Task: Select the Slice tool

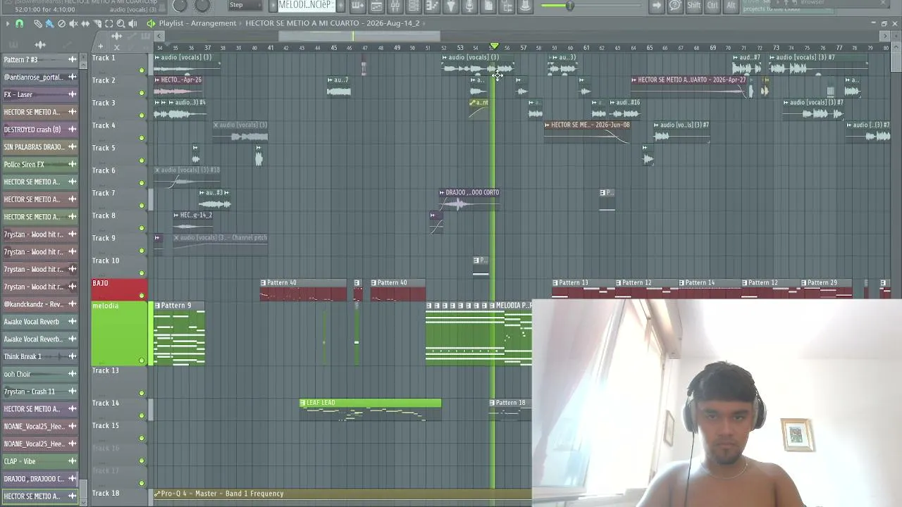Action: click(x=97, y=23)
